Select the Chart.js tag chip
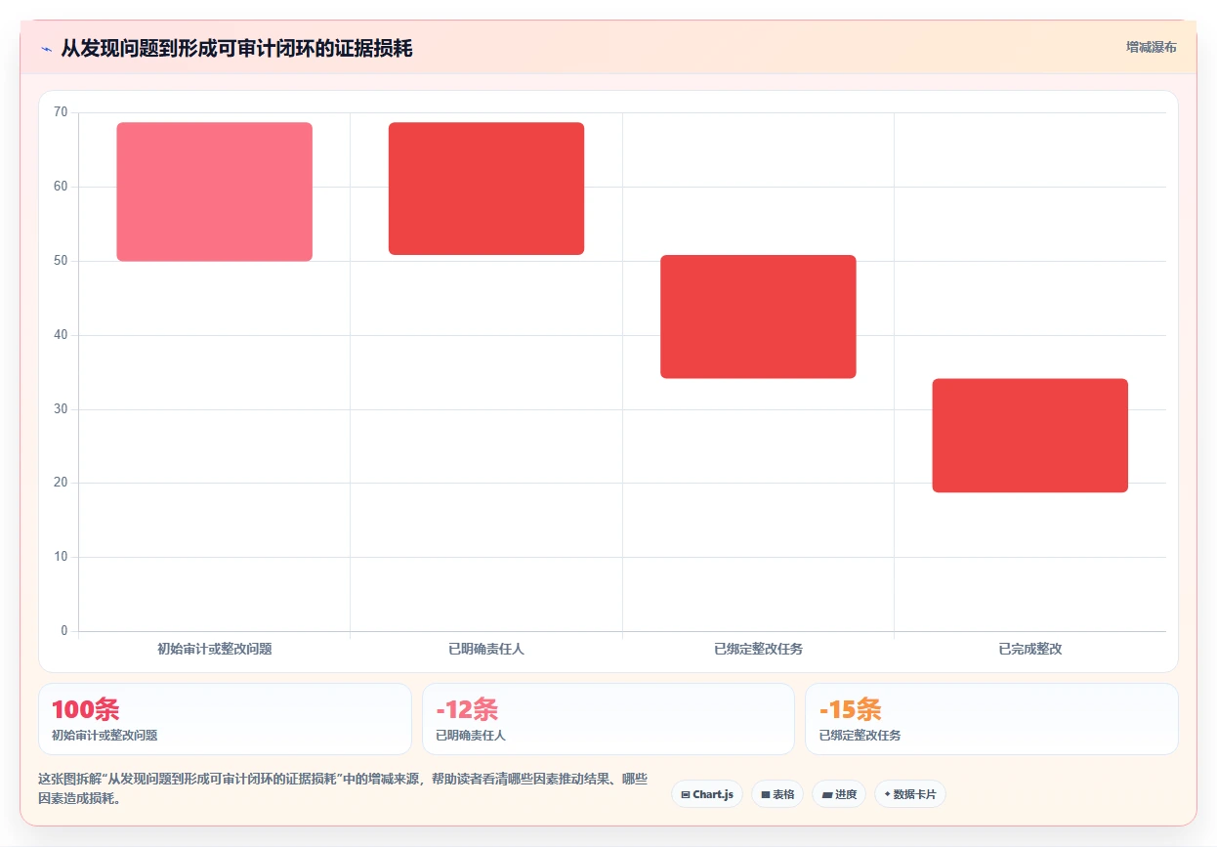 pos(707,794)
